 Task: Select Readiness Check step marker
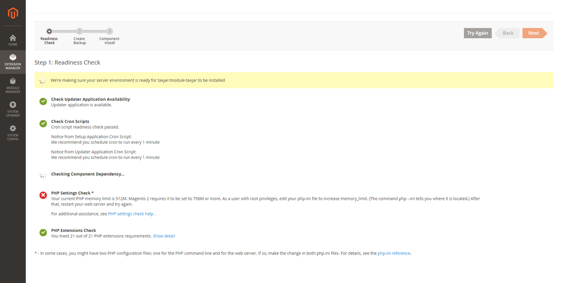[x=49, y=31]
